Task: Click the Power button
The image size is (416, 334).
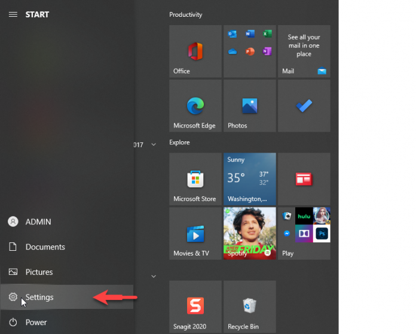Action: tap(36, 322)
